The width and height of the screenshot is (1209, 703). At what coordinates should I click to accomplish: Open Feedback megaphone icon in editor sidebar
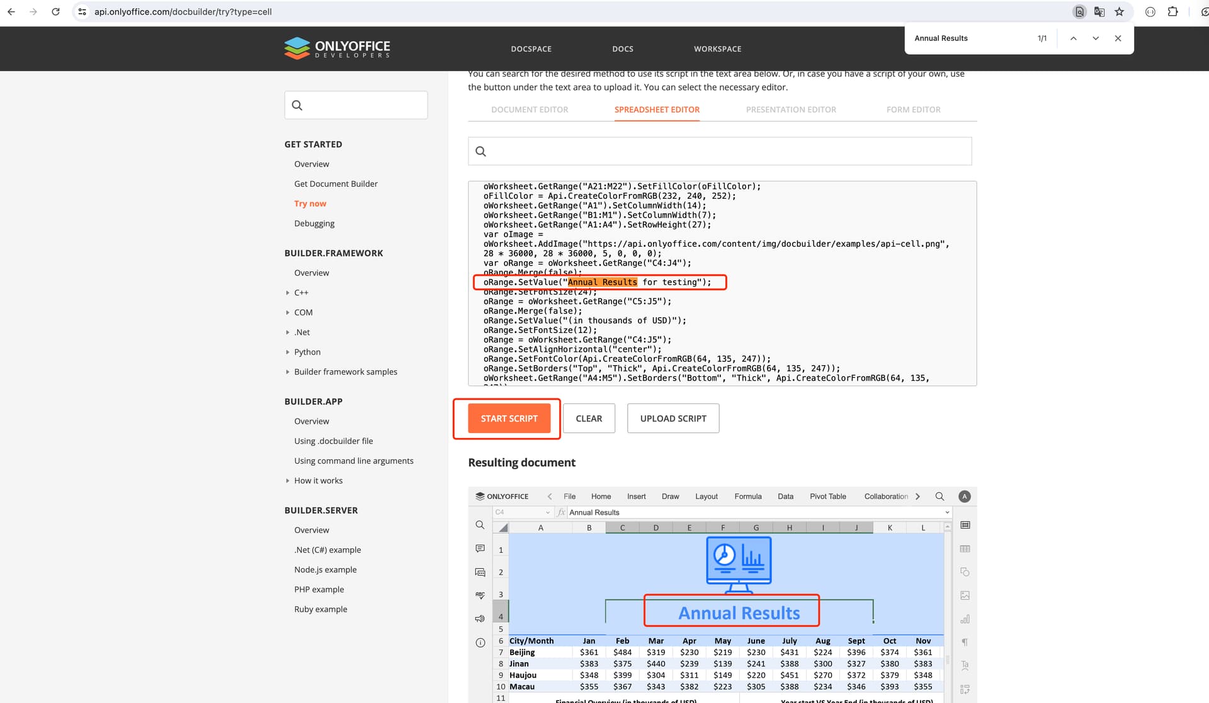click(x=480, y=619)
